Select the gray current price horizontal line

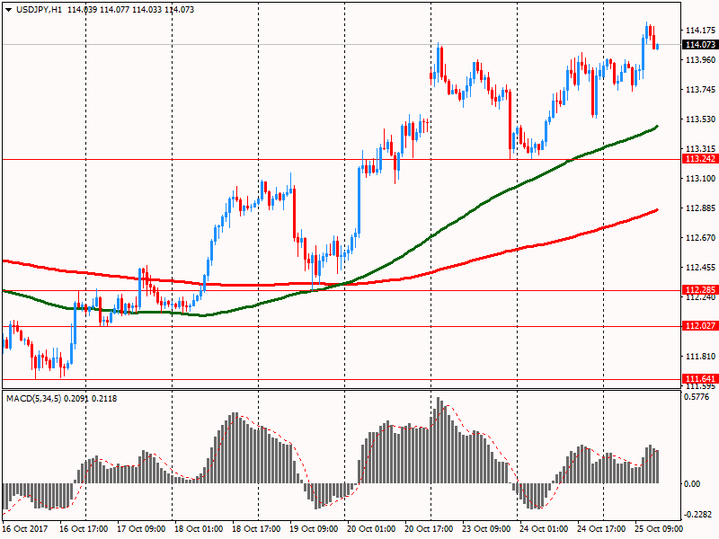pos(342,44)
